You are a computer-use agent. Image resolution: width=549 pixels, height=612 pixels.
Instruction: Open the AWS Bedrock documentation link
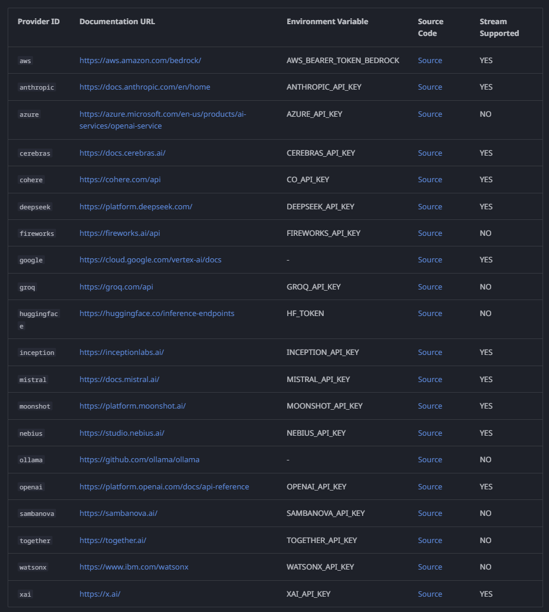[x=140, y=61]
